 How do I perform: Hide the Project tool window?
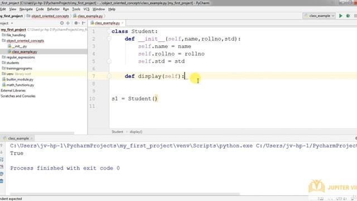click(84, 23)
